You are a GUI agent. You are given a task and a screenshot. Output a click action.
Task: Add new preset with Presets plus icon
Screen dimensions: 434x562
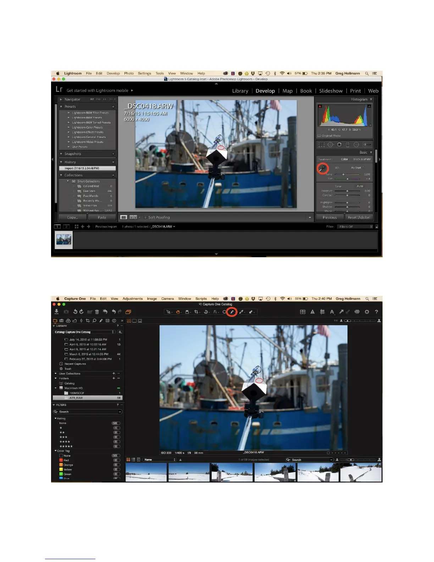pyautogui.click(x=113, y=106)
